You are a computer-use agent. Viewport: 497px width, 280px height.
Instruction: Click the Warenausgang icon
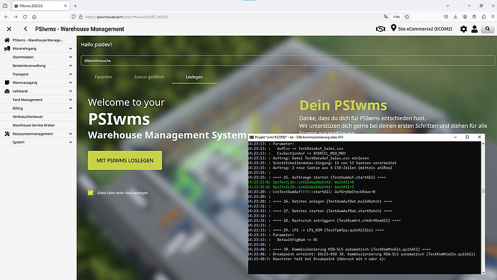point(7,83)
